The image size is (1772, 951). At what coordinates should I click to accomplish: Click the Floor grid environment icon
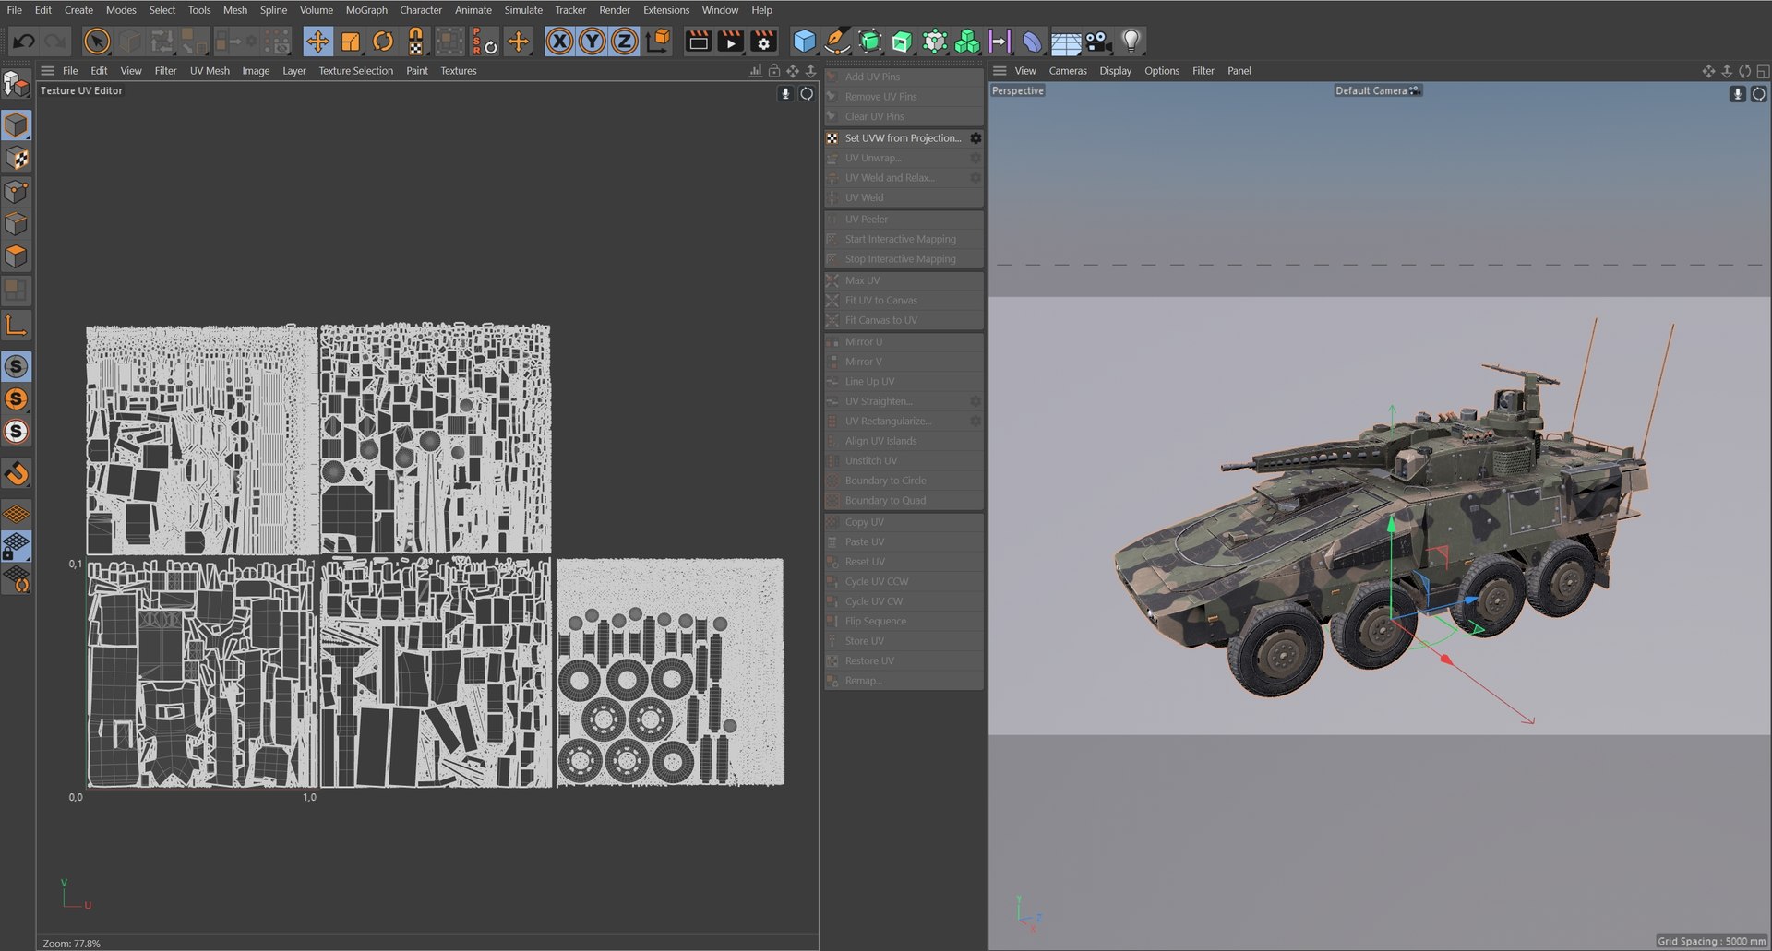1066,42
